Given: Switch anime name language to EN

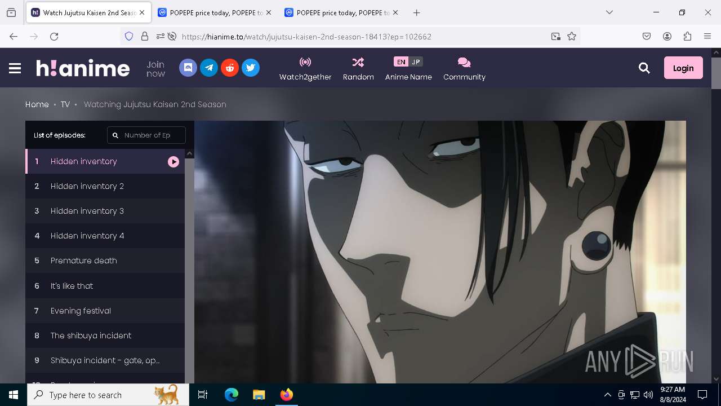Looking at the screenshot, I should coord(400,62).
